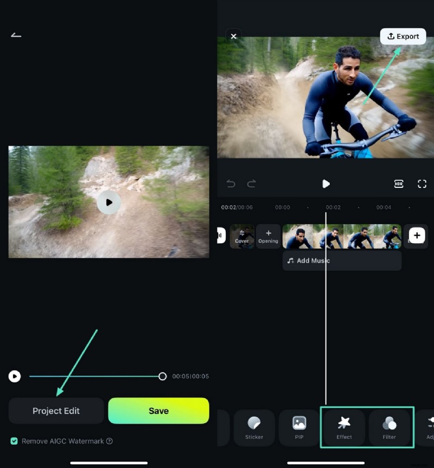Select the Sticker tool
Image resolution: width=434 pixels, height=468 pixels.
click(x=254, y=428)
